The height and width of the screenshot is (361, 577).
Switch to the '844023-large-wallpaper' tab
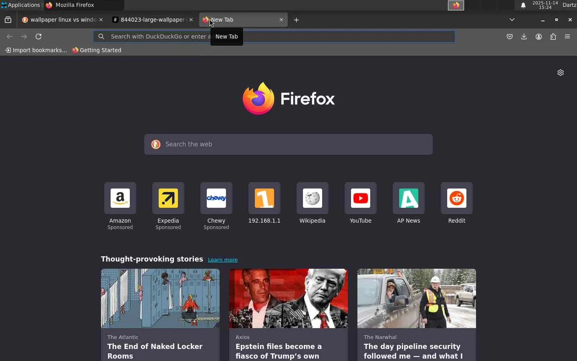click(153, 20)
